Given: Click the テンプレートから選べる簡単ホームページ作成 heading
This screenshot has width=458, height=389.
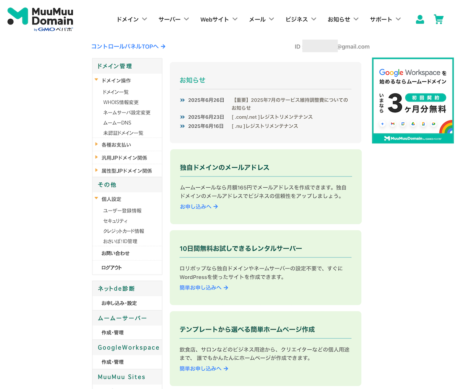Looking at the screenshot, I should pyautogui.click(x=247, y=330).
